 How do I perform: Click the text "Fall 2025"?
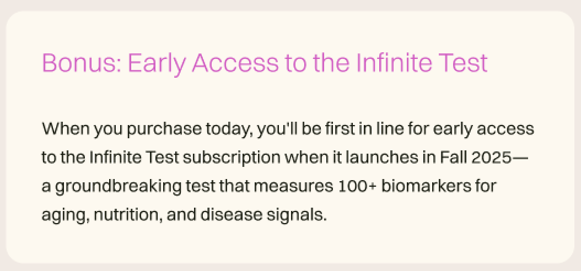(475, 158)
